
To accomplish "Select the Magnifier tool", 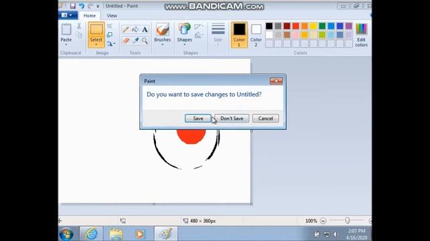I will coord(145,41).
